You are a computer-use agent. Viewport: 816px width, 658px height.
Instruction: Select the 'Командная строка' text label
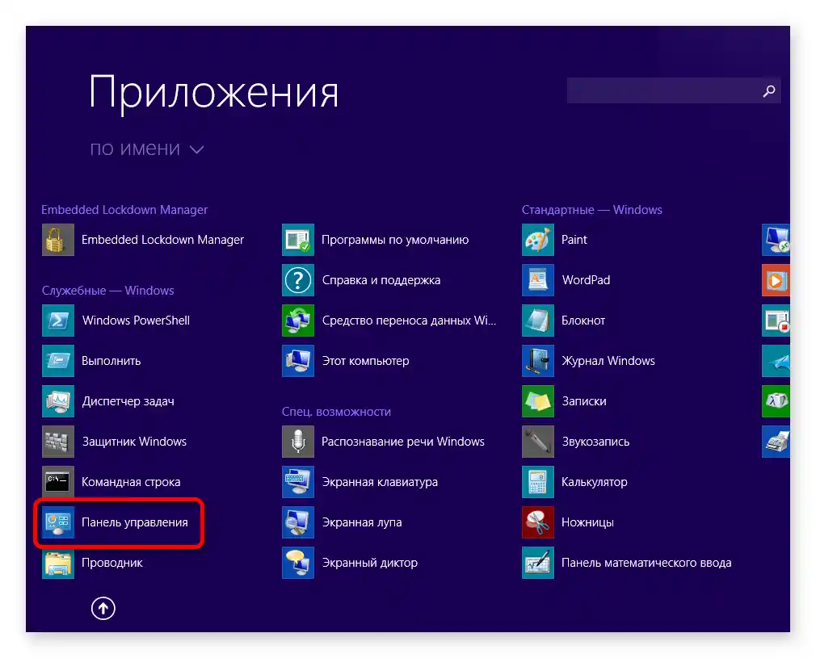point(131,482)
